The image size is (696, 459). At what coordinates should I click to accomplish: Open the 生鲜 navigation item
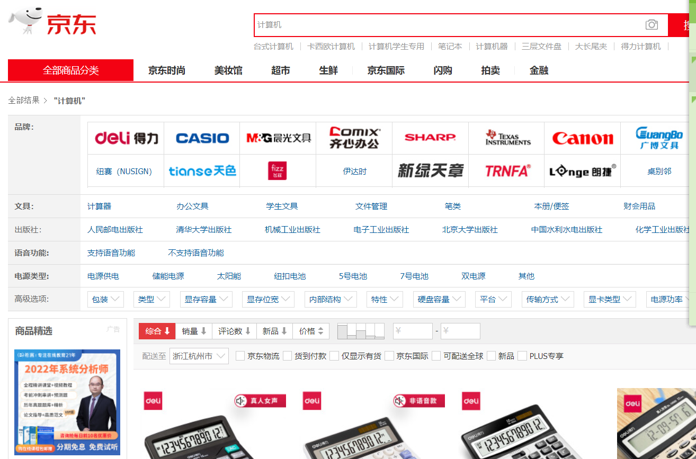328,70
